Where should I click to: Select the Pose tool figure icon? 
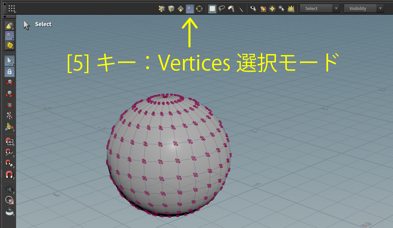tap(9, 116)
